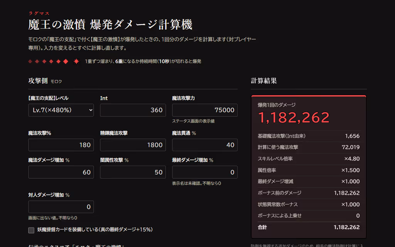The width and height of the screenshot is (395, 247).
Task: Click the red ラグマス text above the title
Action: point(39,14)
